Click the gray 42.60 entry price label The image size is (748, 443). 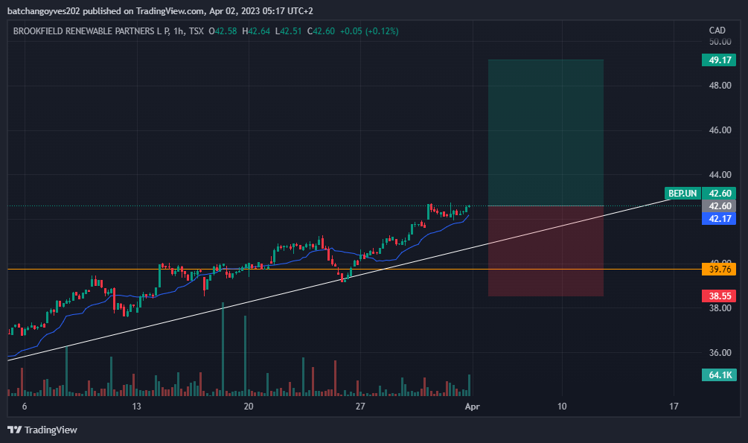tap(719, 206)
